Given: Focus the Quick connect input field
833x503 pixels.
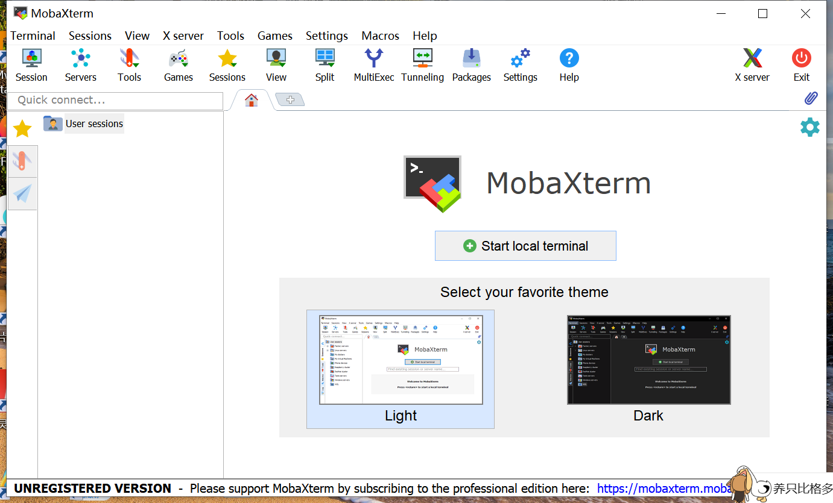Looking at the screenshot, I should click(x=115, y=101).
